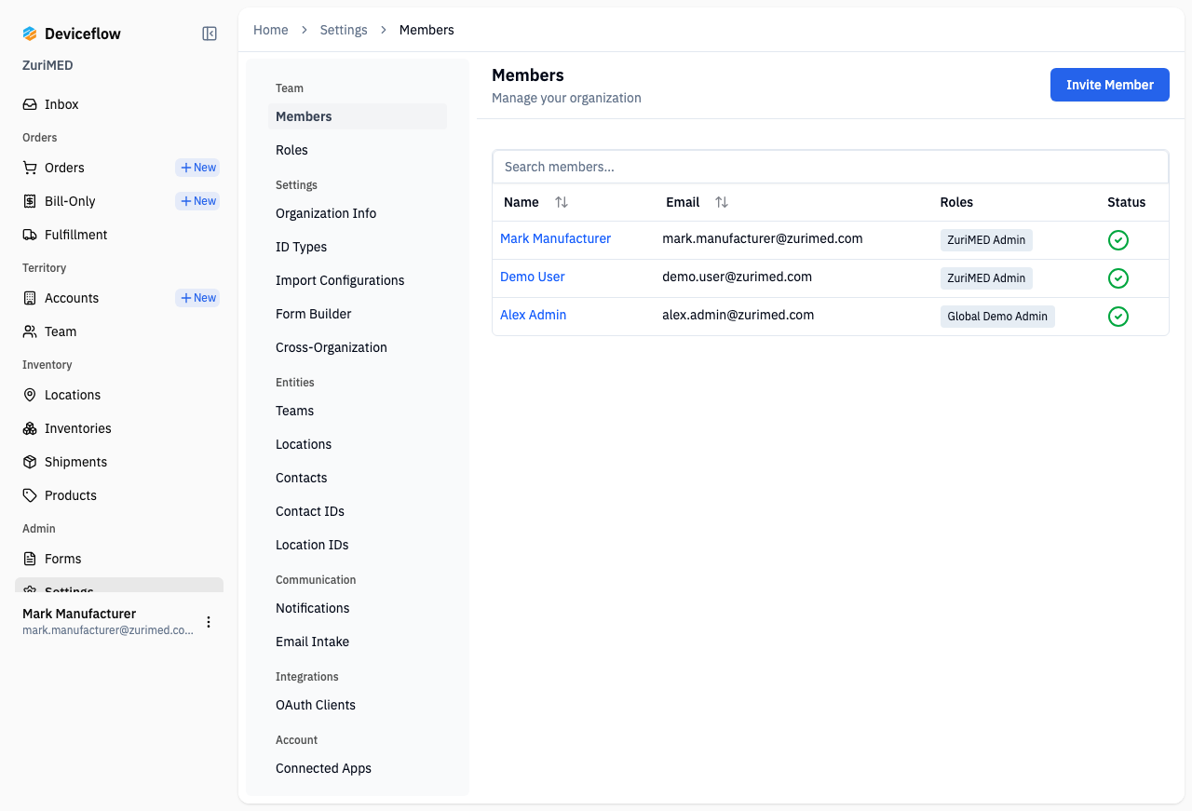The height and width of the screenshot is (811, 1192).
Task: Go to Home breadcrumb
Action: (x=271, y=30)
